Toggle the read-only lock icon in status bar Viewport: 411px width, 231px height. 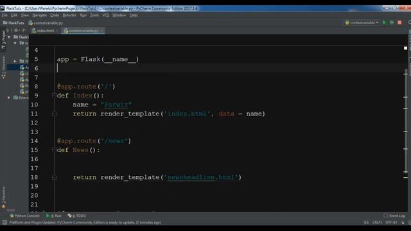click(x=403, y=223)
